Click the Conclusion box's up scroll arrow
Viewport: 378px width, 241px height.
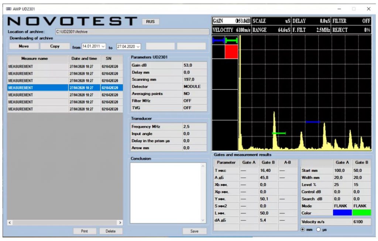(203, 166)
